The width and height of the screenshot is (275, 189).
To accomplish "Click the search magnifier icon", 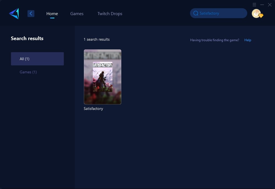I will pyautogui.click(x=196, y=13).
